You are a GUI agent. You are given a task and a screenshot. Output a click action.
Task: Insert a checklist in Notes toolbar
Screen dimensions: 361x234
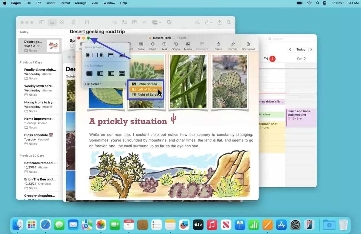coord(125,22)
